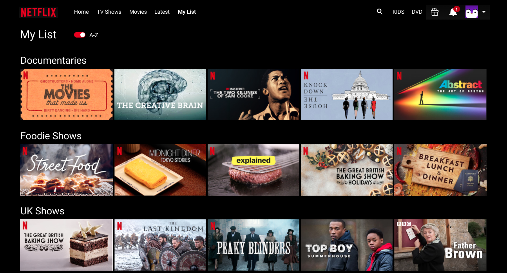Open the Explained thumbnail

253,170
